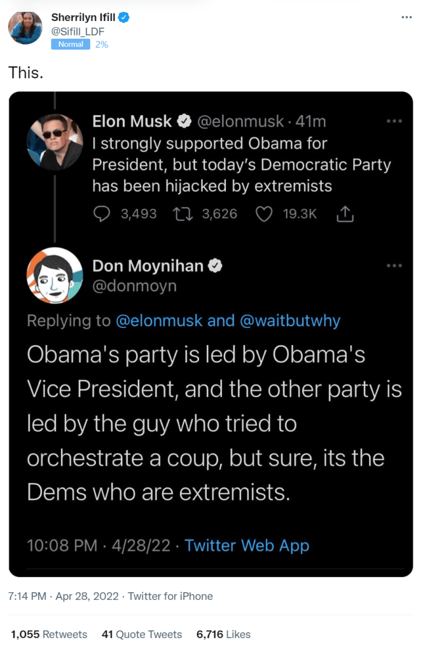View the 6,716 Likes list

(x=223, y=634)
